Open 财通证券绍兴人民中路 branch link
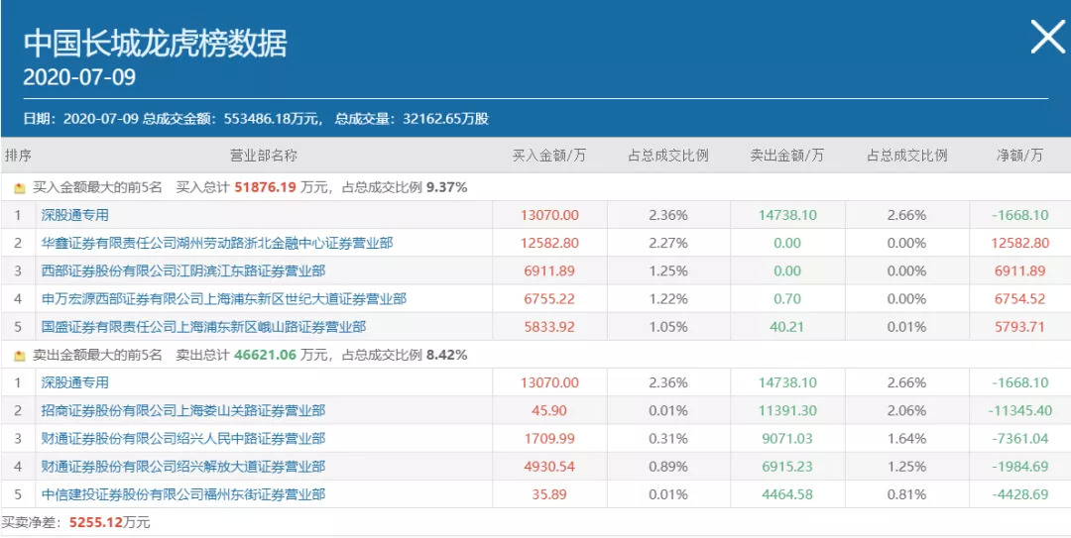Image resolution: width=1071 pixels, height=538 pixels. [182, 438]
